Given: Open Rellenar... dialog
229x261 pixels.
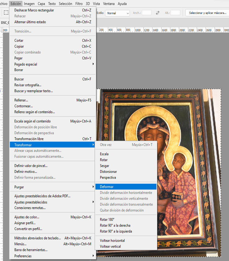Looking at the screenshot, I should (x=53, y=100).
